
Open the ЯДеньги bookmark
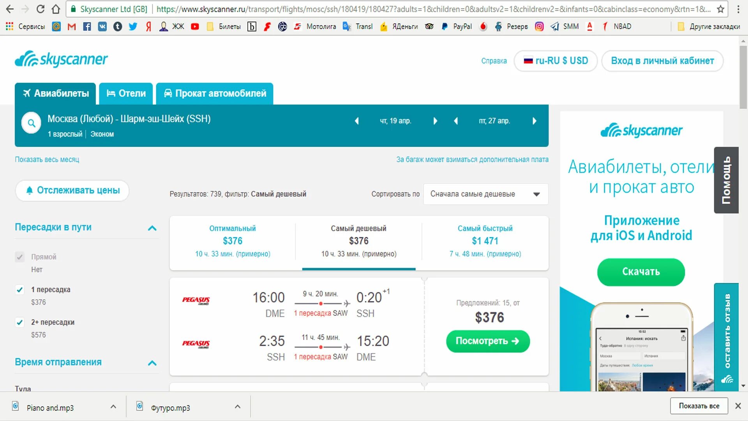[399, 27]
